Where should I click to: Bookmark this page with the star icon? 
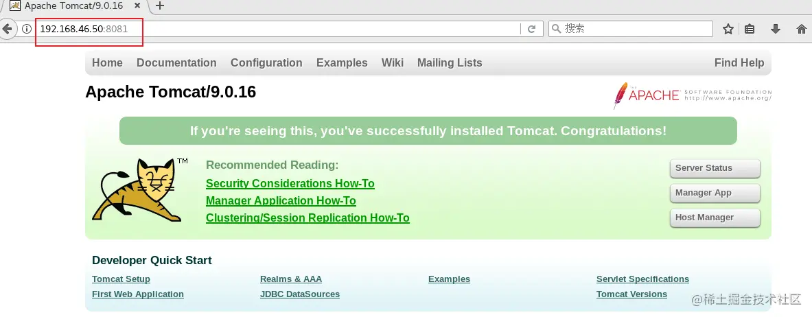(728, 29)
